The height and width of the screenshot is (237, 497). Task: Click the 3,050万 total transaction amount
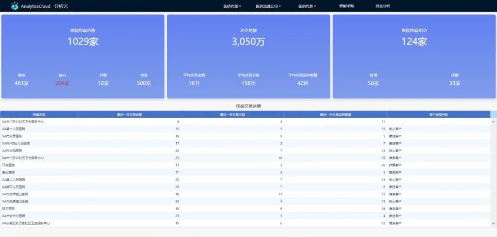248,41
